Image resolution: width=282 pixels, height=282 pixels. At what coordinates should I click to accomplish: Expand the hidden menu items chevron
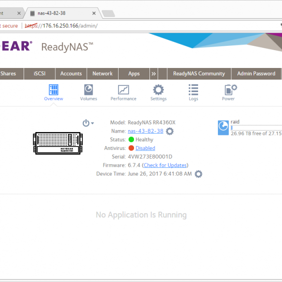tap(154, 74)
